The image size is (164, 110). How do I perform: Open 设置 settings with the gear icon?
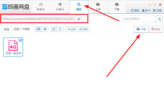[x=157, y=10]
